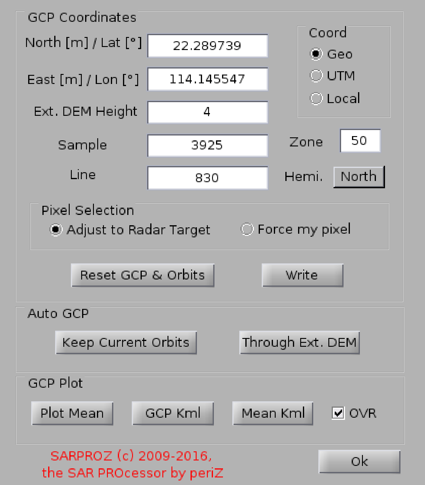
Task: Select the Geo coordinate radio button
Action: (x=316, y=54)
